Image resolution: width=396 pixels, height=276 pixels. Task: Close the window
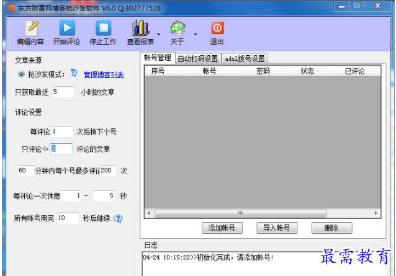[377, 6]
